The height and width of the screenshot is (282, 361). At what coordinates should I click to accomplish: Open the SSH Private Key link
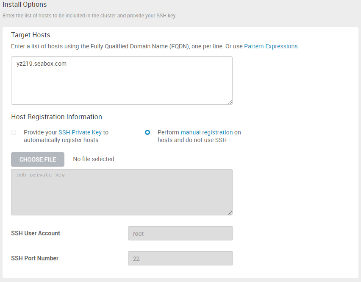coord(80,132)
